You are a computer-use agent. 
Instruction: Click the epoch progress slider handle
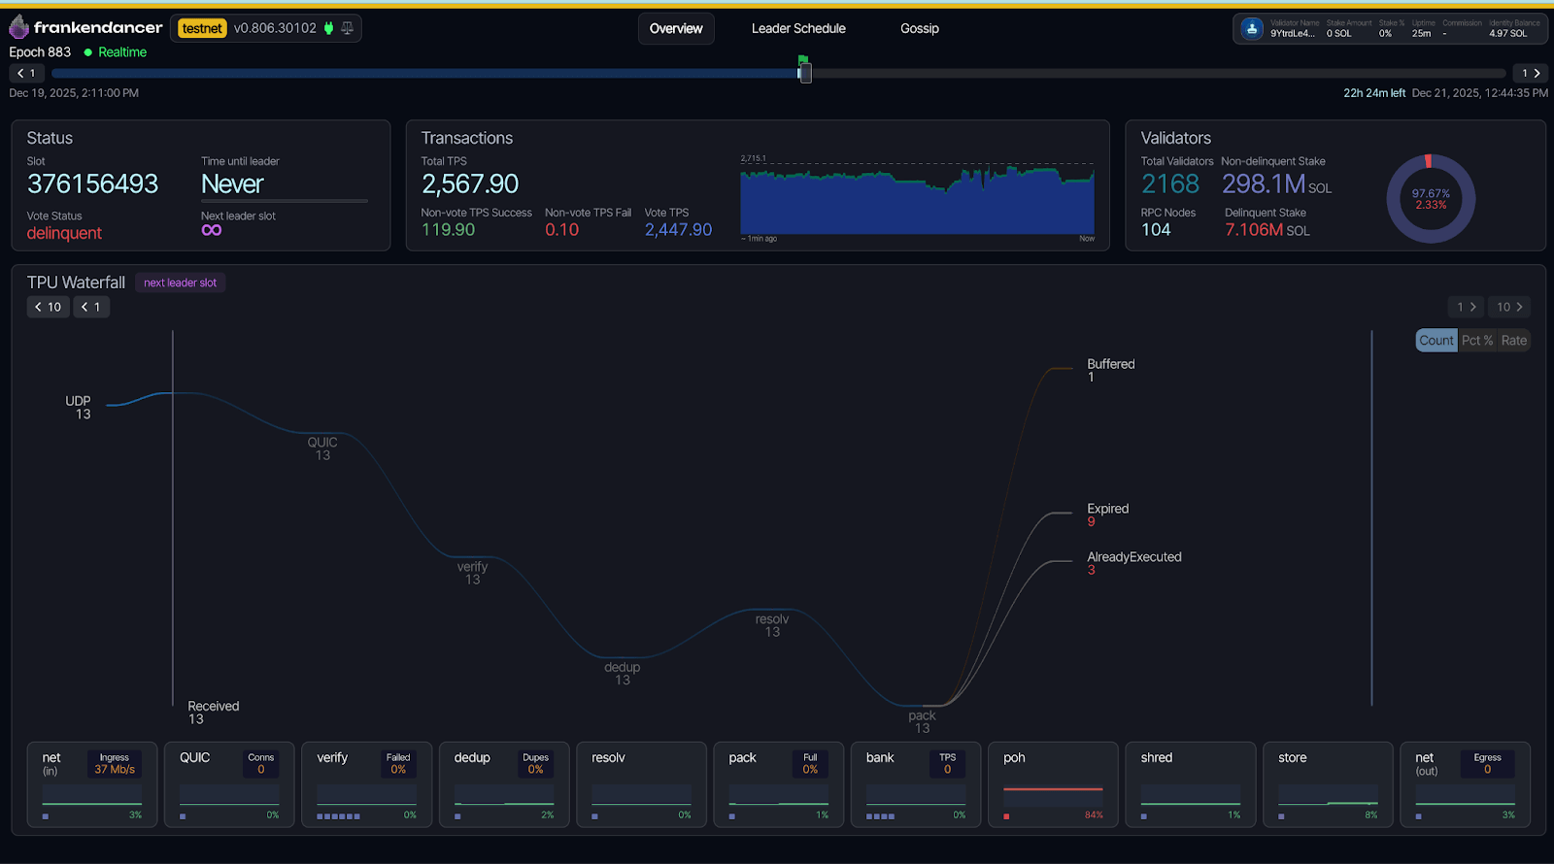coord(805,73)
